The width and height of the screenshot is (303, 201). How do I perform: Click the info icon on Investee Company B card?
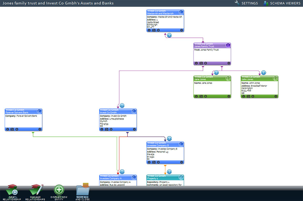[x=149, y=162]
